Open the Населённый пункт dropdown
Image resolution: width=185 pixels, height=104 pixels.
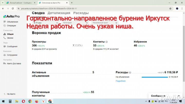coord(105,23)
